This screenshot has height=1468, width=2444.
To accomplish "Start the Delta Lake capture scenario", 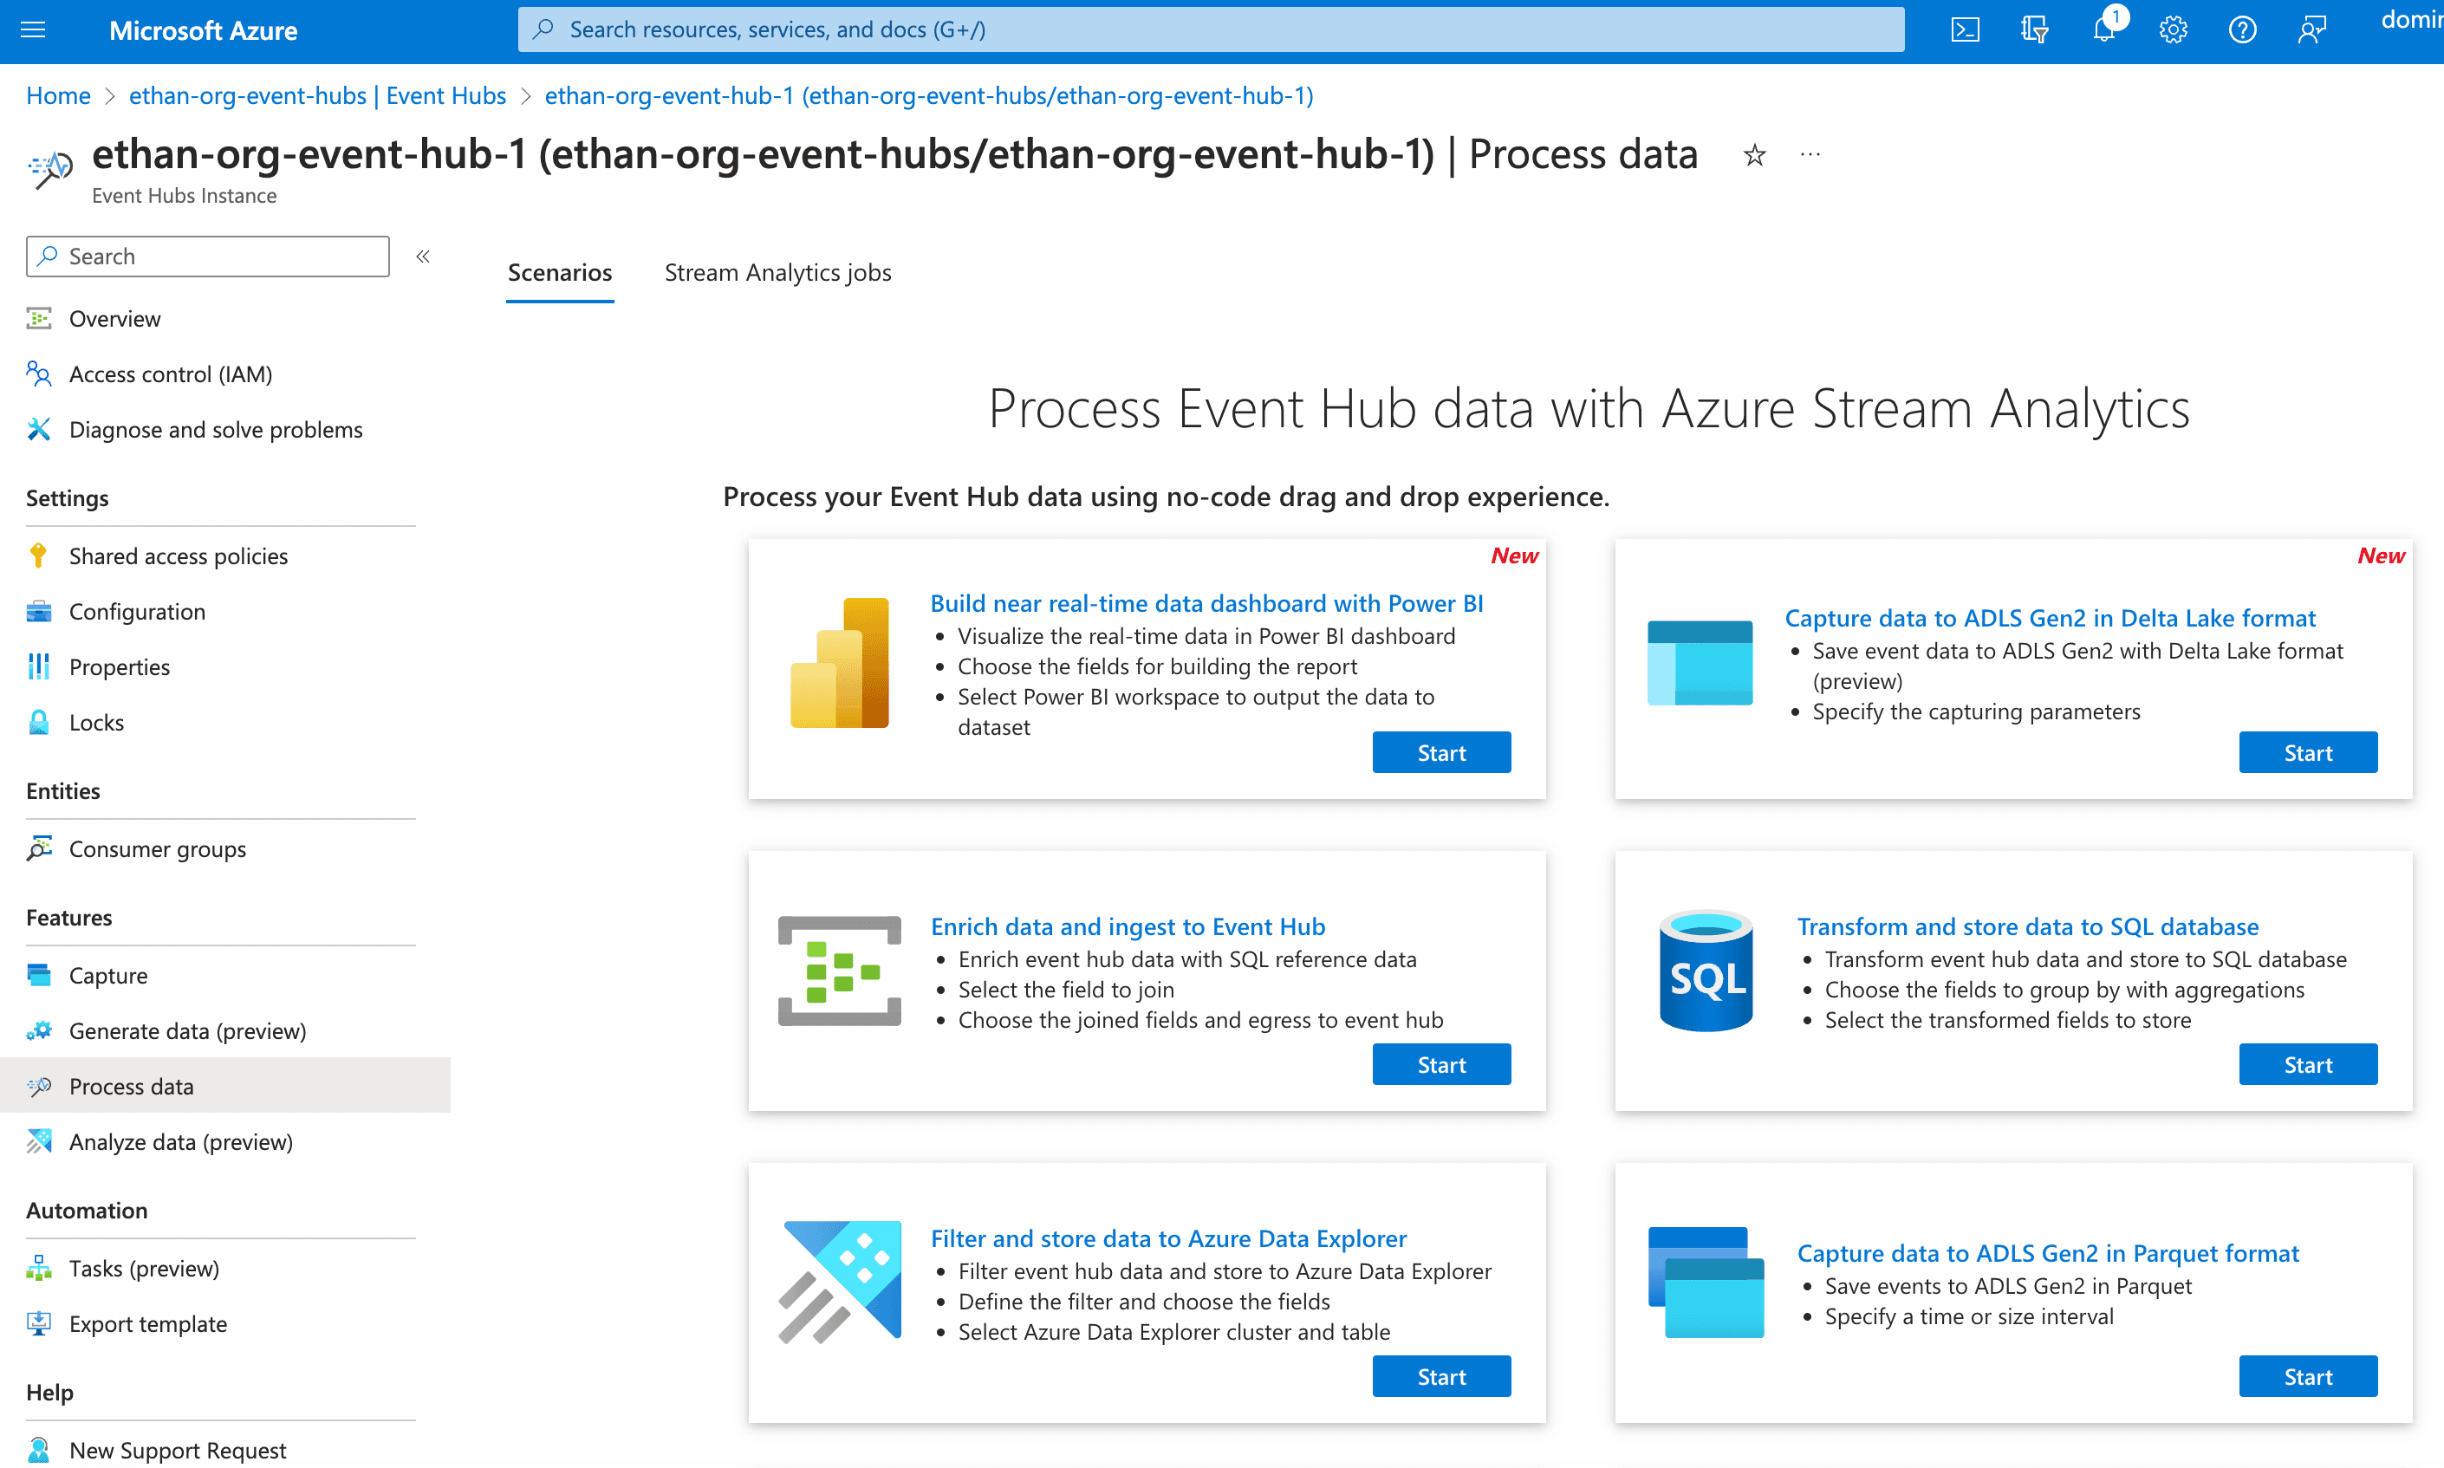I will [x=2308, y=753].
